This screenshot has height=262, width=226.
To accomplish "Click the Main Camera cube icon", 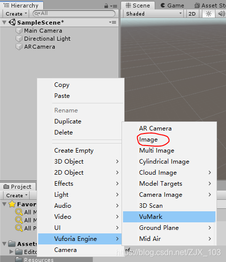I will pos(19,31).
